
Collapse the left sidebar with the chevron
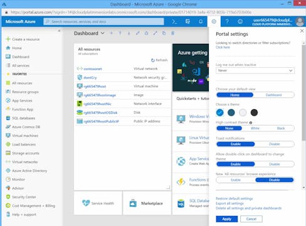59,31
